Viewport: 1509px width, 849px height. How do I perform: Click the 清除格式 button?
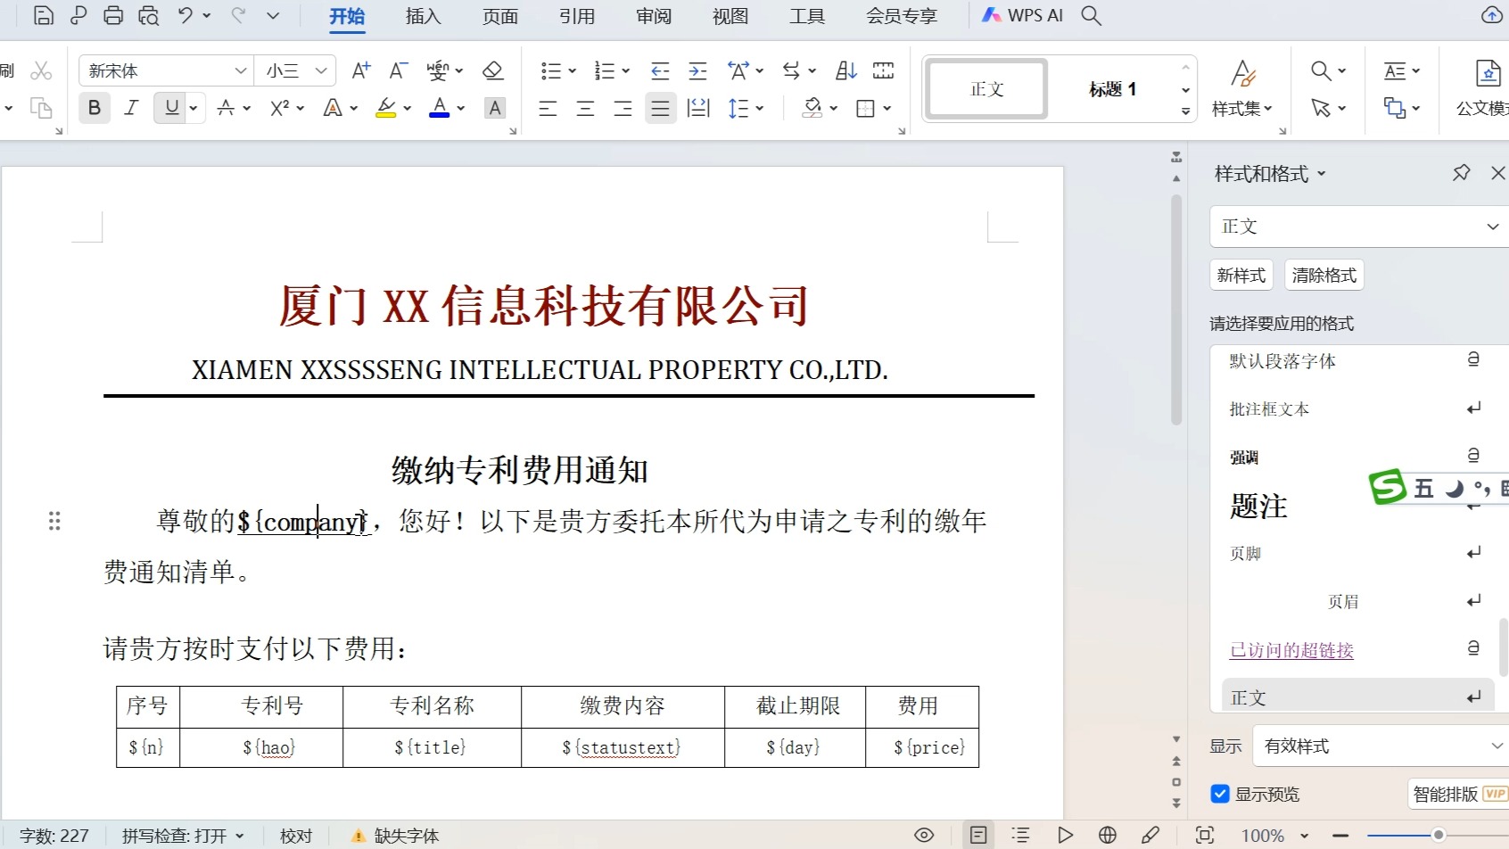tap(1324, 275)
